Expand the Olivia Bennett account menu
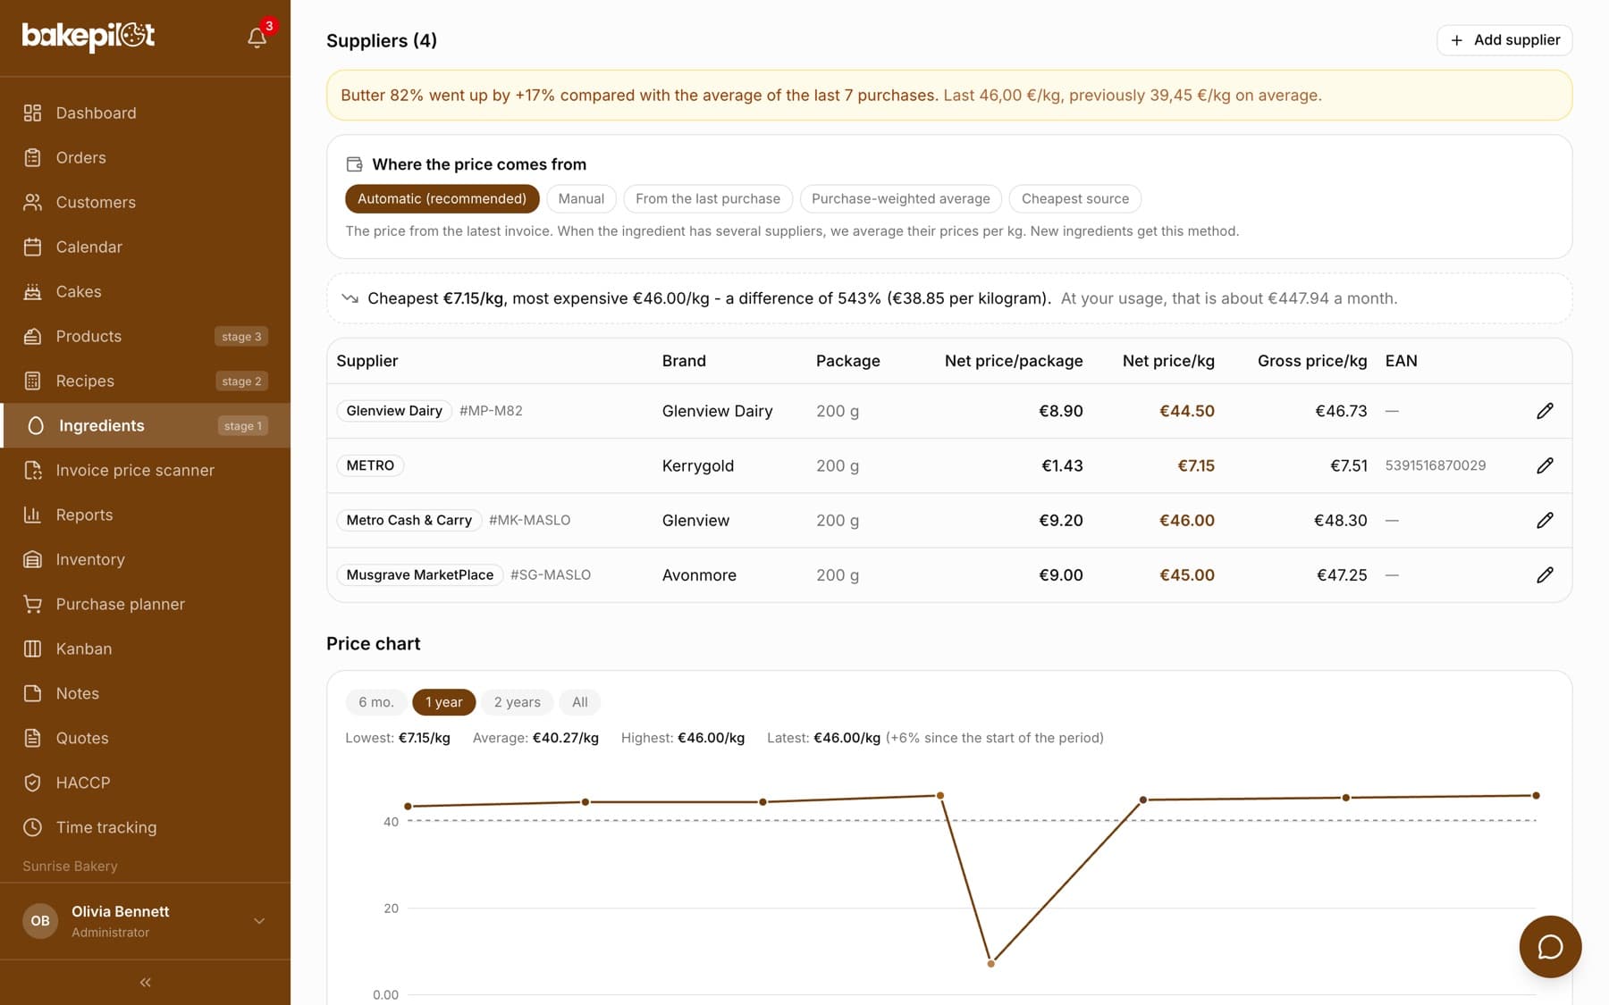Viewport: 1609px width, 1005px height. pos(145,921)
